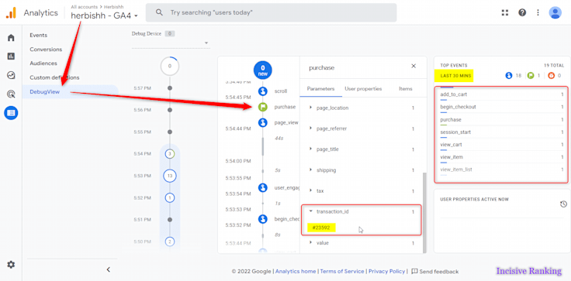Switch to the User properties tab

tap(363, 89)
